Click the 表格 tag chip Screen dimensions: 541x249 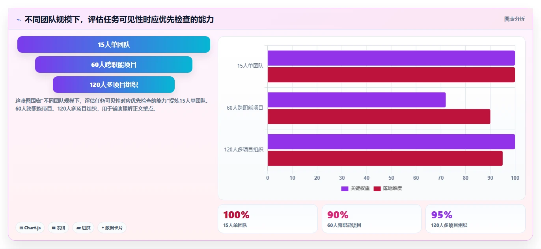tap(58, 228)
